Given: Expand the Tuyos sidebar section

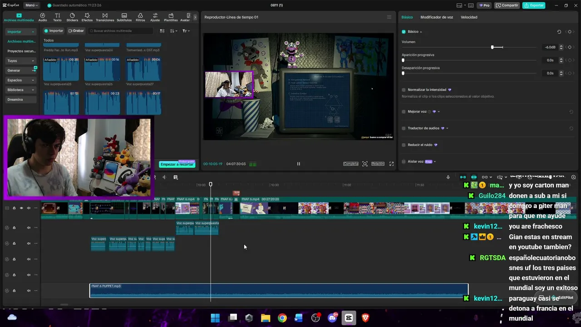Looking at the screenshot, I should coord(33,61).
